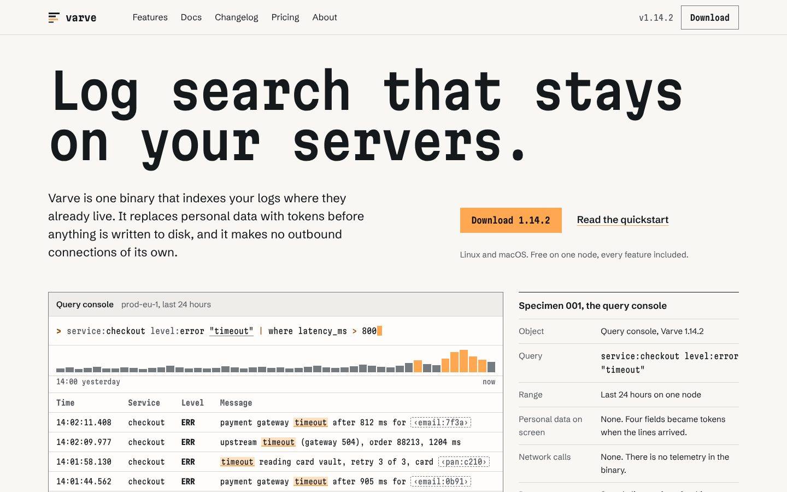Click the v1.14.2 version label
Screen dimensions: 787x492
tap(656, 17)
